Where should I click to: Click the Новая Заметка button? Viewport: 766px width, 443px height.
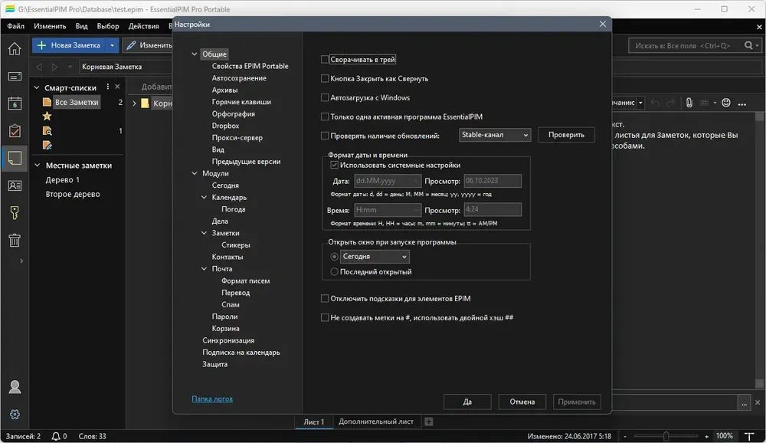click(x=70, y=45)
